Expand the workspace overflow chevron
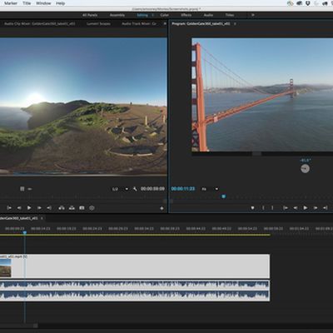This screenshot has width=333, height=333. 253,15
